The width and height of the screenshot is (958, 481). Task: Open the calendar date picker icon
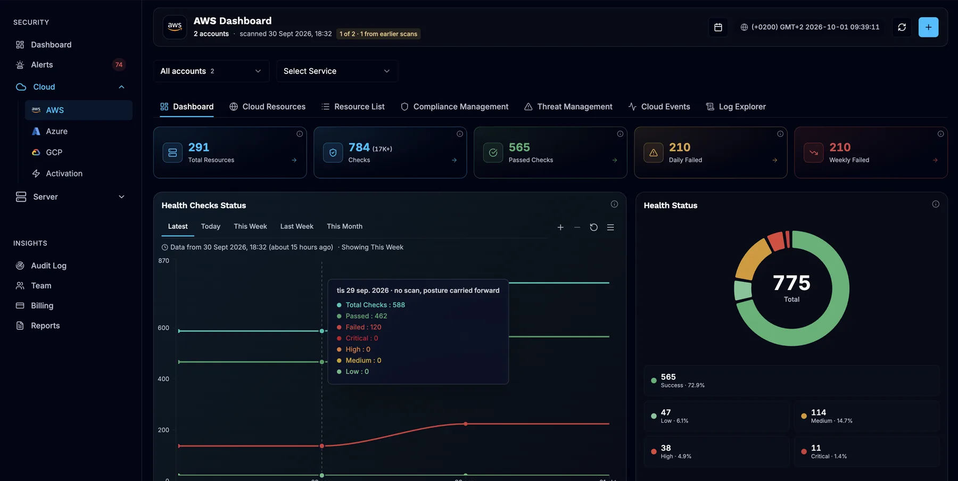pyautogui.click(x=718, y=27)
